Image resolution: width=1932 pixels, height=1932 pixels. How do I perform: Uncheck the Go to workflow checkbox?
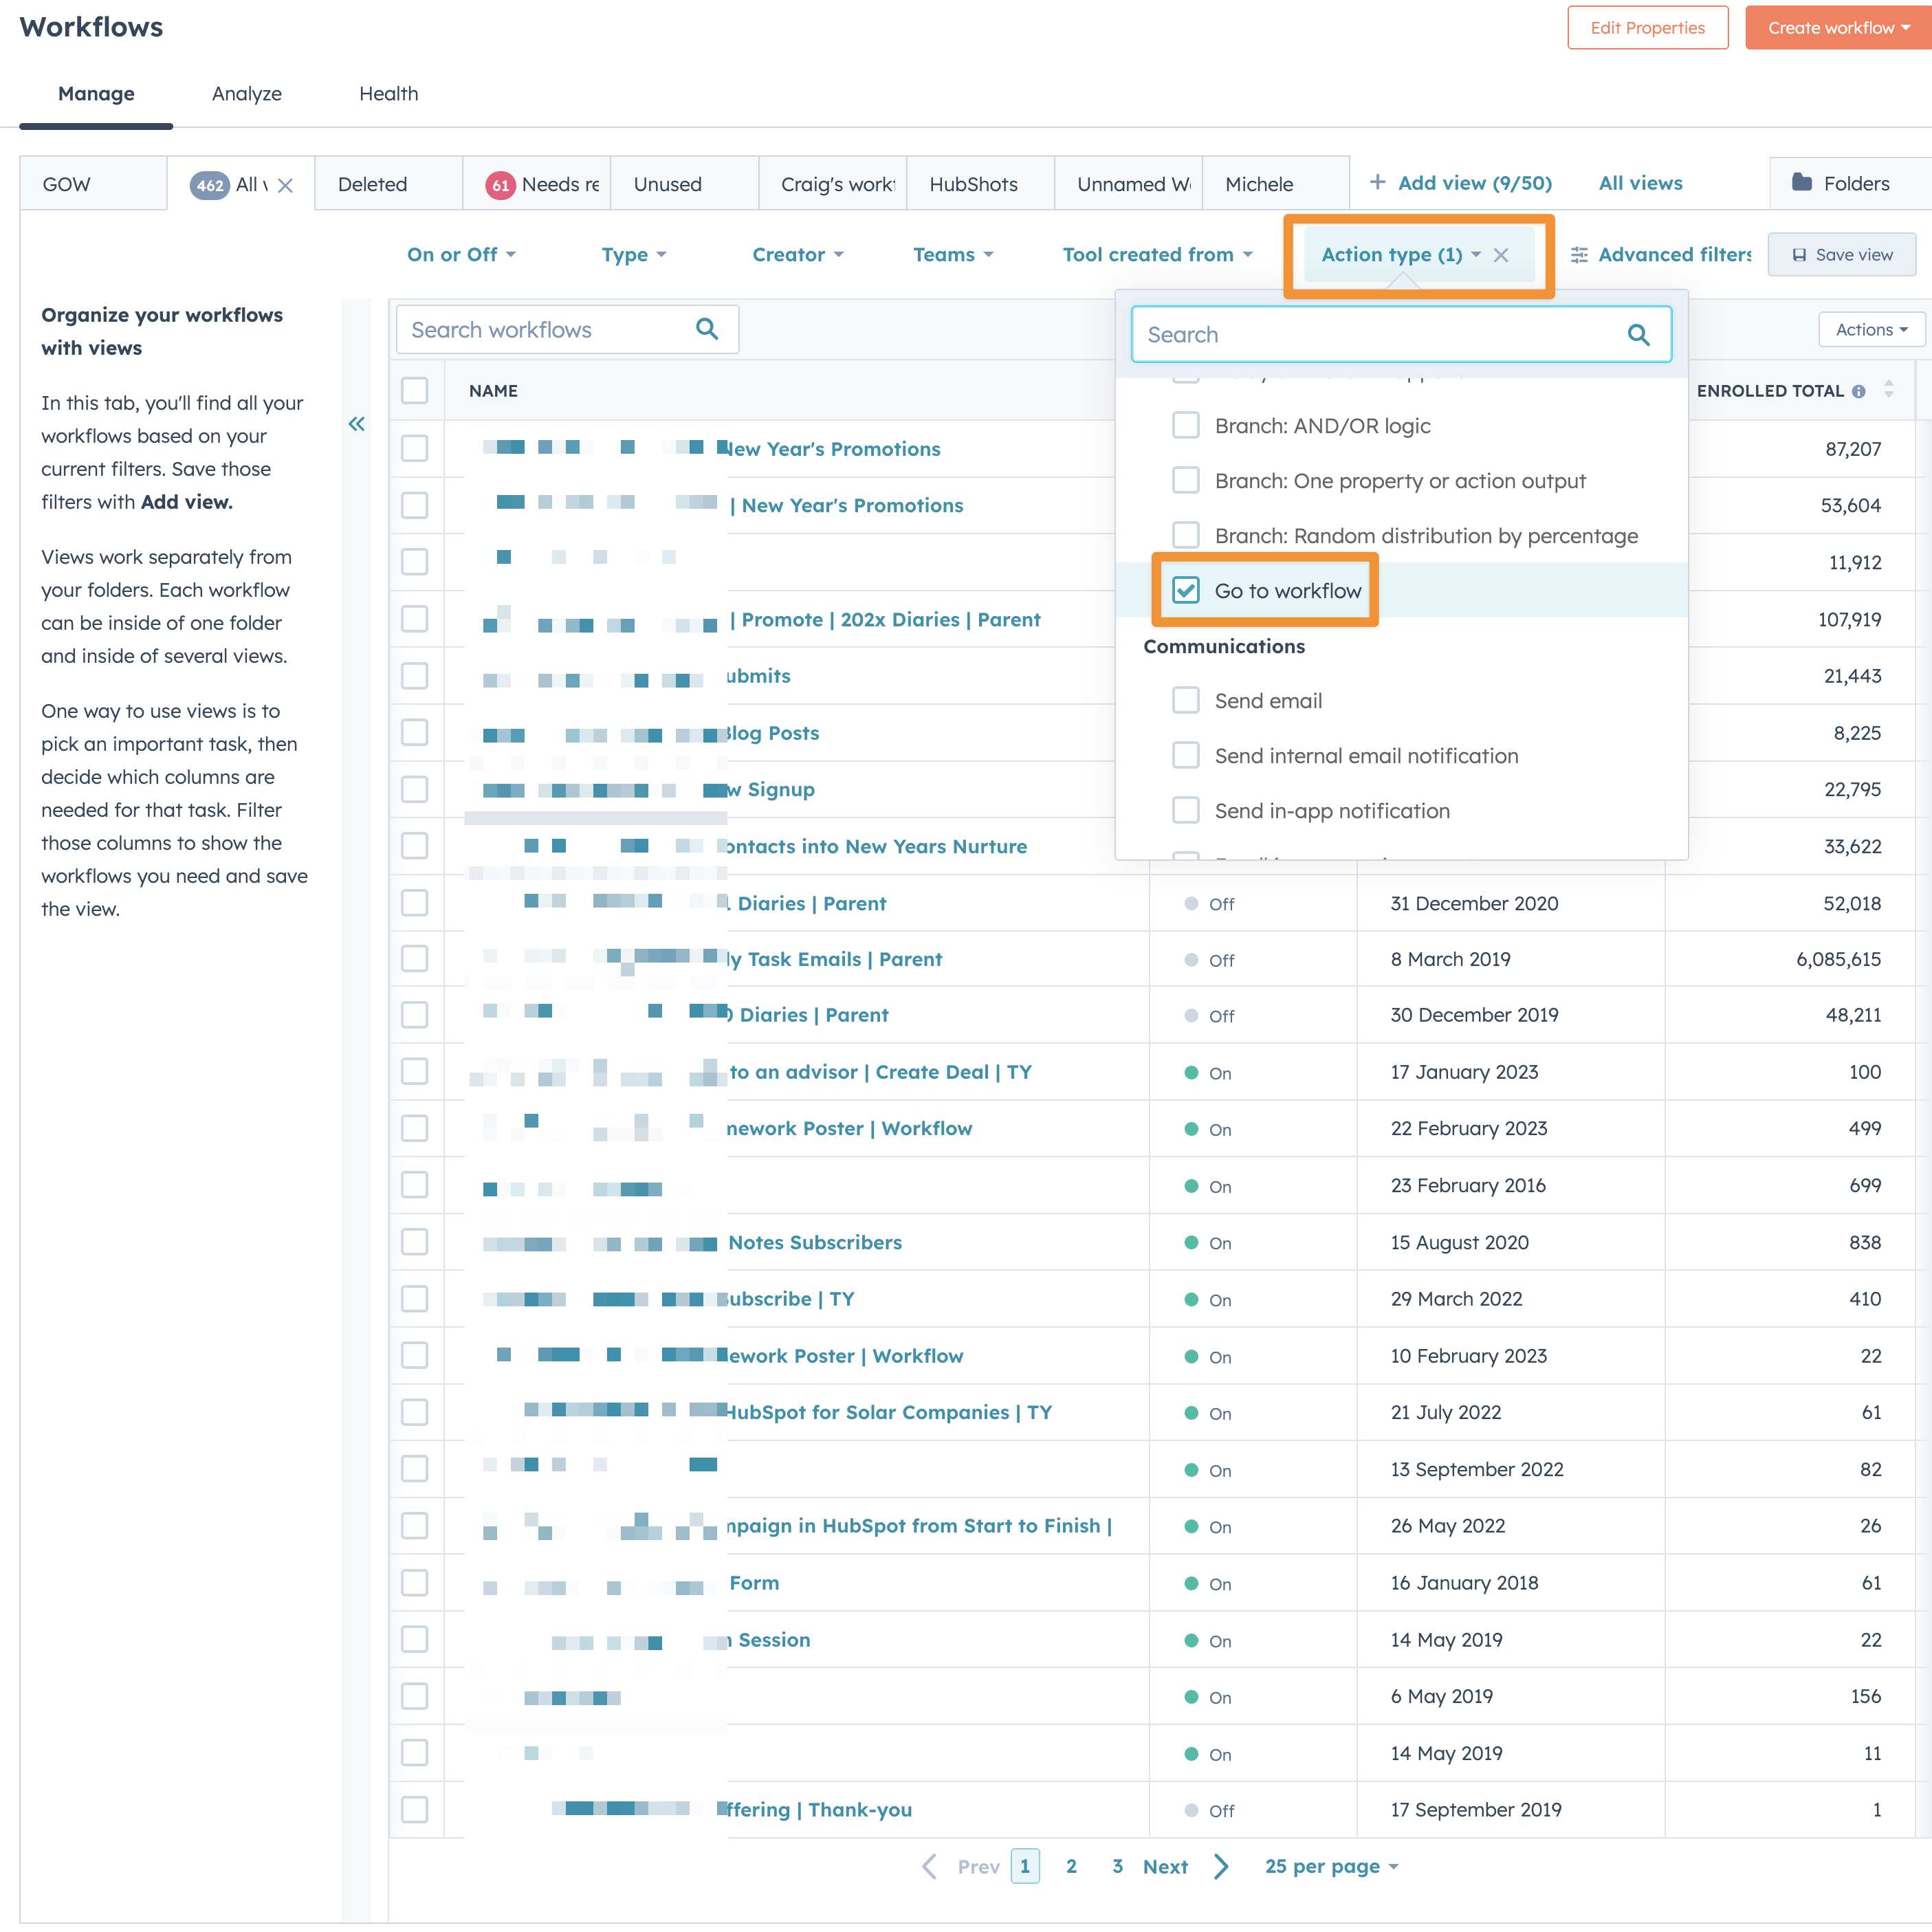coord(1186,590)
